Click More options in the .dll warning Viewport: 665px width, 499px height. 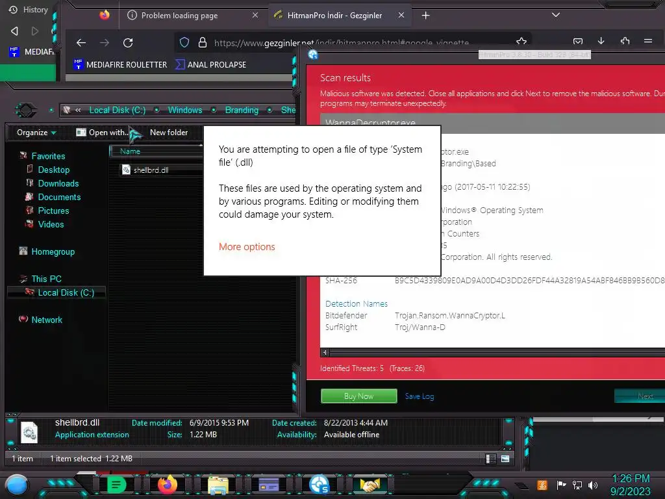(247, 246)
